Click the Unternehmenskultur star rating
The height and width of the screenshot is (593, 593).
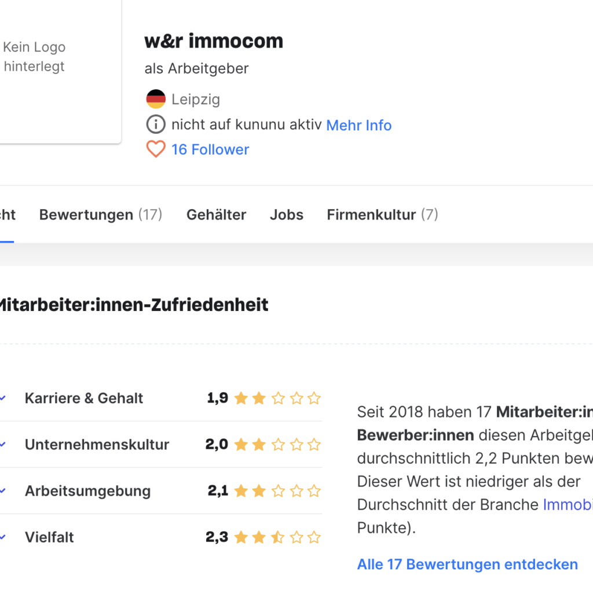coord(277,445)
